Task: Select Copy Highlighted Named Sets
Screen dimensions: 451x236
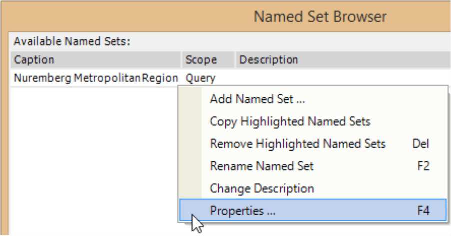Action: (290, 121)
